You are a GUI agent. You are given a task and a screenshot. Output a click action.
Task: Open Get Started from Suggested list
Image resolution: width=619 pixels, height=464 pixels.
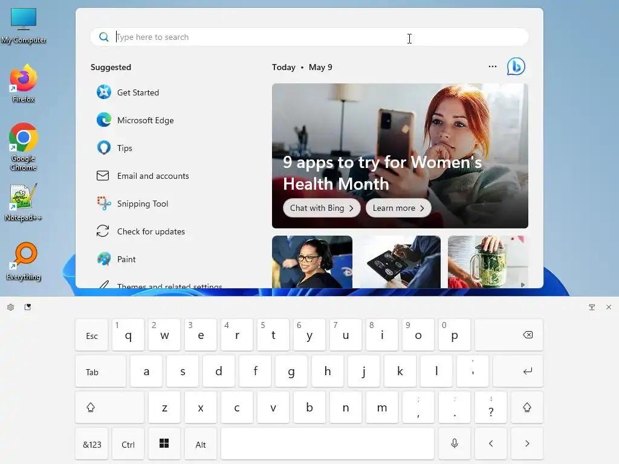coord(128,92)
